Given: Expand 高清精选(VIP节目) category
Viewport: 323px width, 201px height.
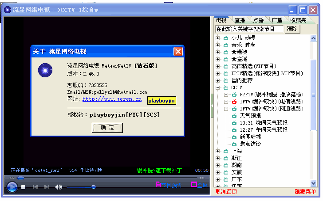Looking at the screenshot, I should (x=217, y=66).
